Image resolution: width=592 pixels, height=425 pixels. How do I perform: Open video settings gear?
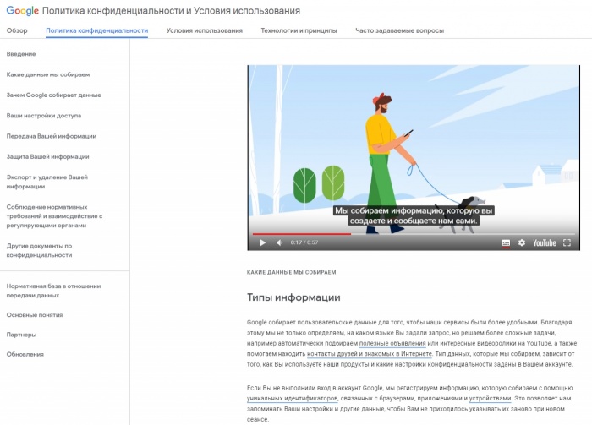522,242
